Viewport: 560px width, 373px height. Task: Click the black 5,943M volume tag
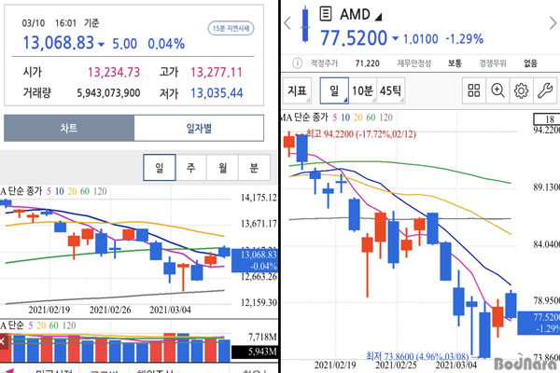click(x=255, y=352)
